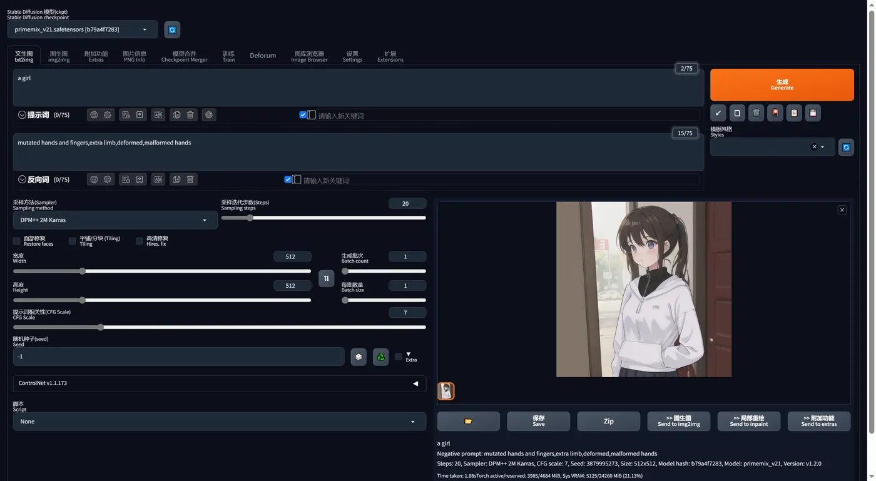This screenshot has width=876, height=481.
Task: Click Send to img2img button
Action: [679, 422]
